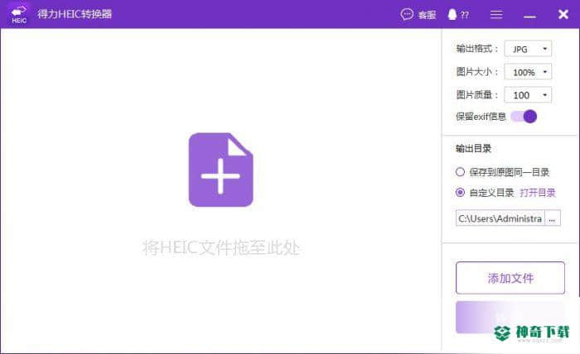
Task: Click the 输出目录 section heading
Action: (x=473, y=149)
